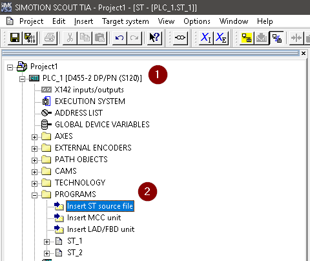
Task: Select Insert MCC unit entry
Action: coord(94,218)
